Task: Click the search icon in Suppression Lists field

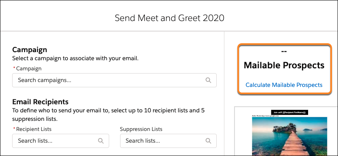Action: pos(208,141)
